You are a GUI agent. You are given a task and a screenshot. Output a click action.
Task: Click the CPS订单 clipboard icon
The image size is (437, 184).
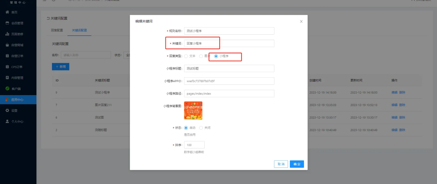point(7,67)
